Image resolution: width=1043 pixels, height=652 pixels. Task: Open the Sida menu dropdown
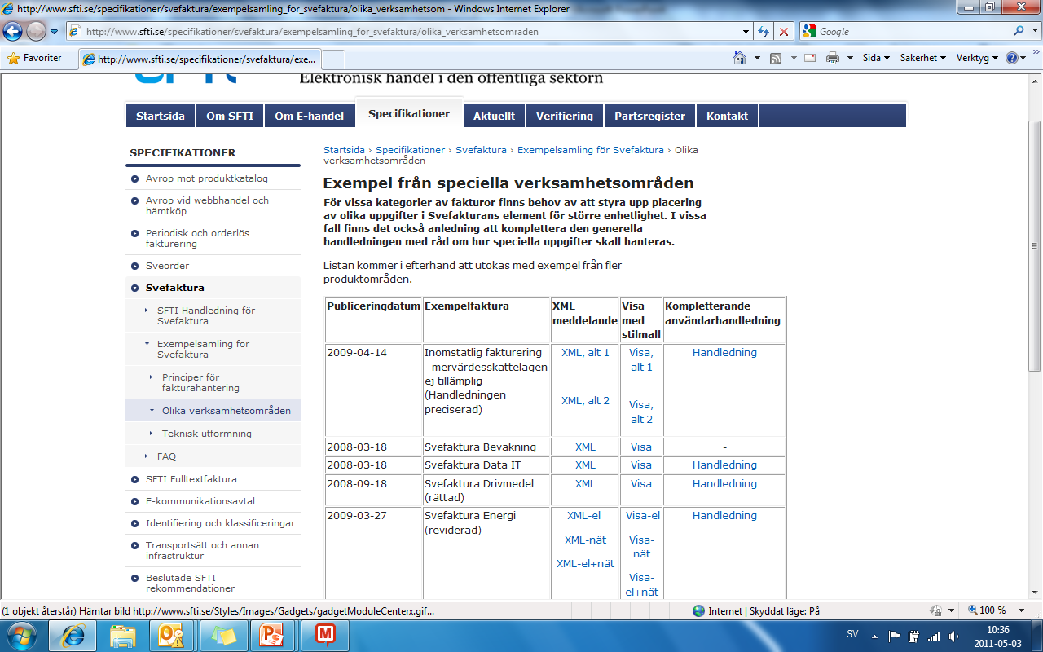tap(876, 58)
